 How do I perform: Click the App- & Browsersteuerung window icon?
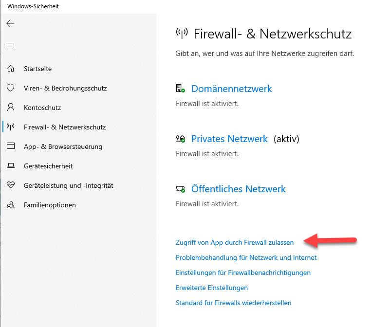[x=11, y=146]
